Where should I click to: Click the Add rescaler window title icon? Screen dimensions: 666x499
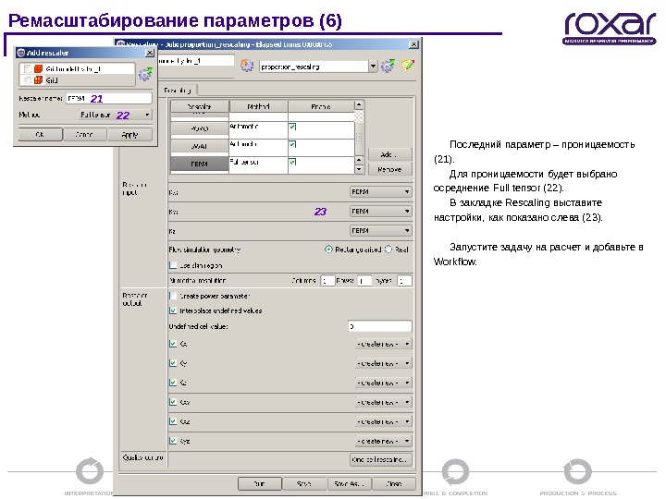coord(20,53)
